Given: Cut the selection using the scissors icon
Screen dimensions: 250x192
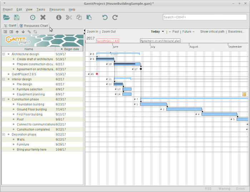Looking at the screenshot, I should [x=69, y=17].
